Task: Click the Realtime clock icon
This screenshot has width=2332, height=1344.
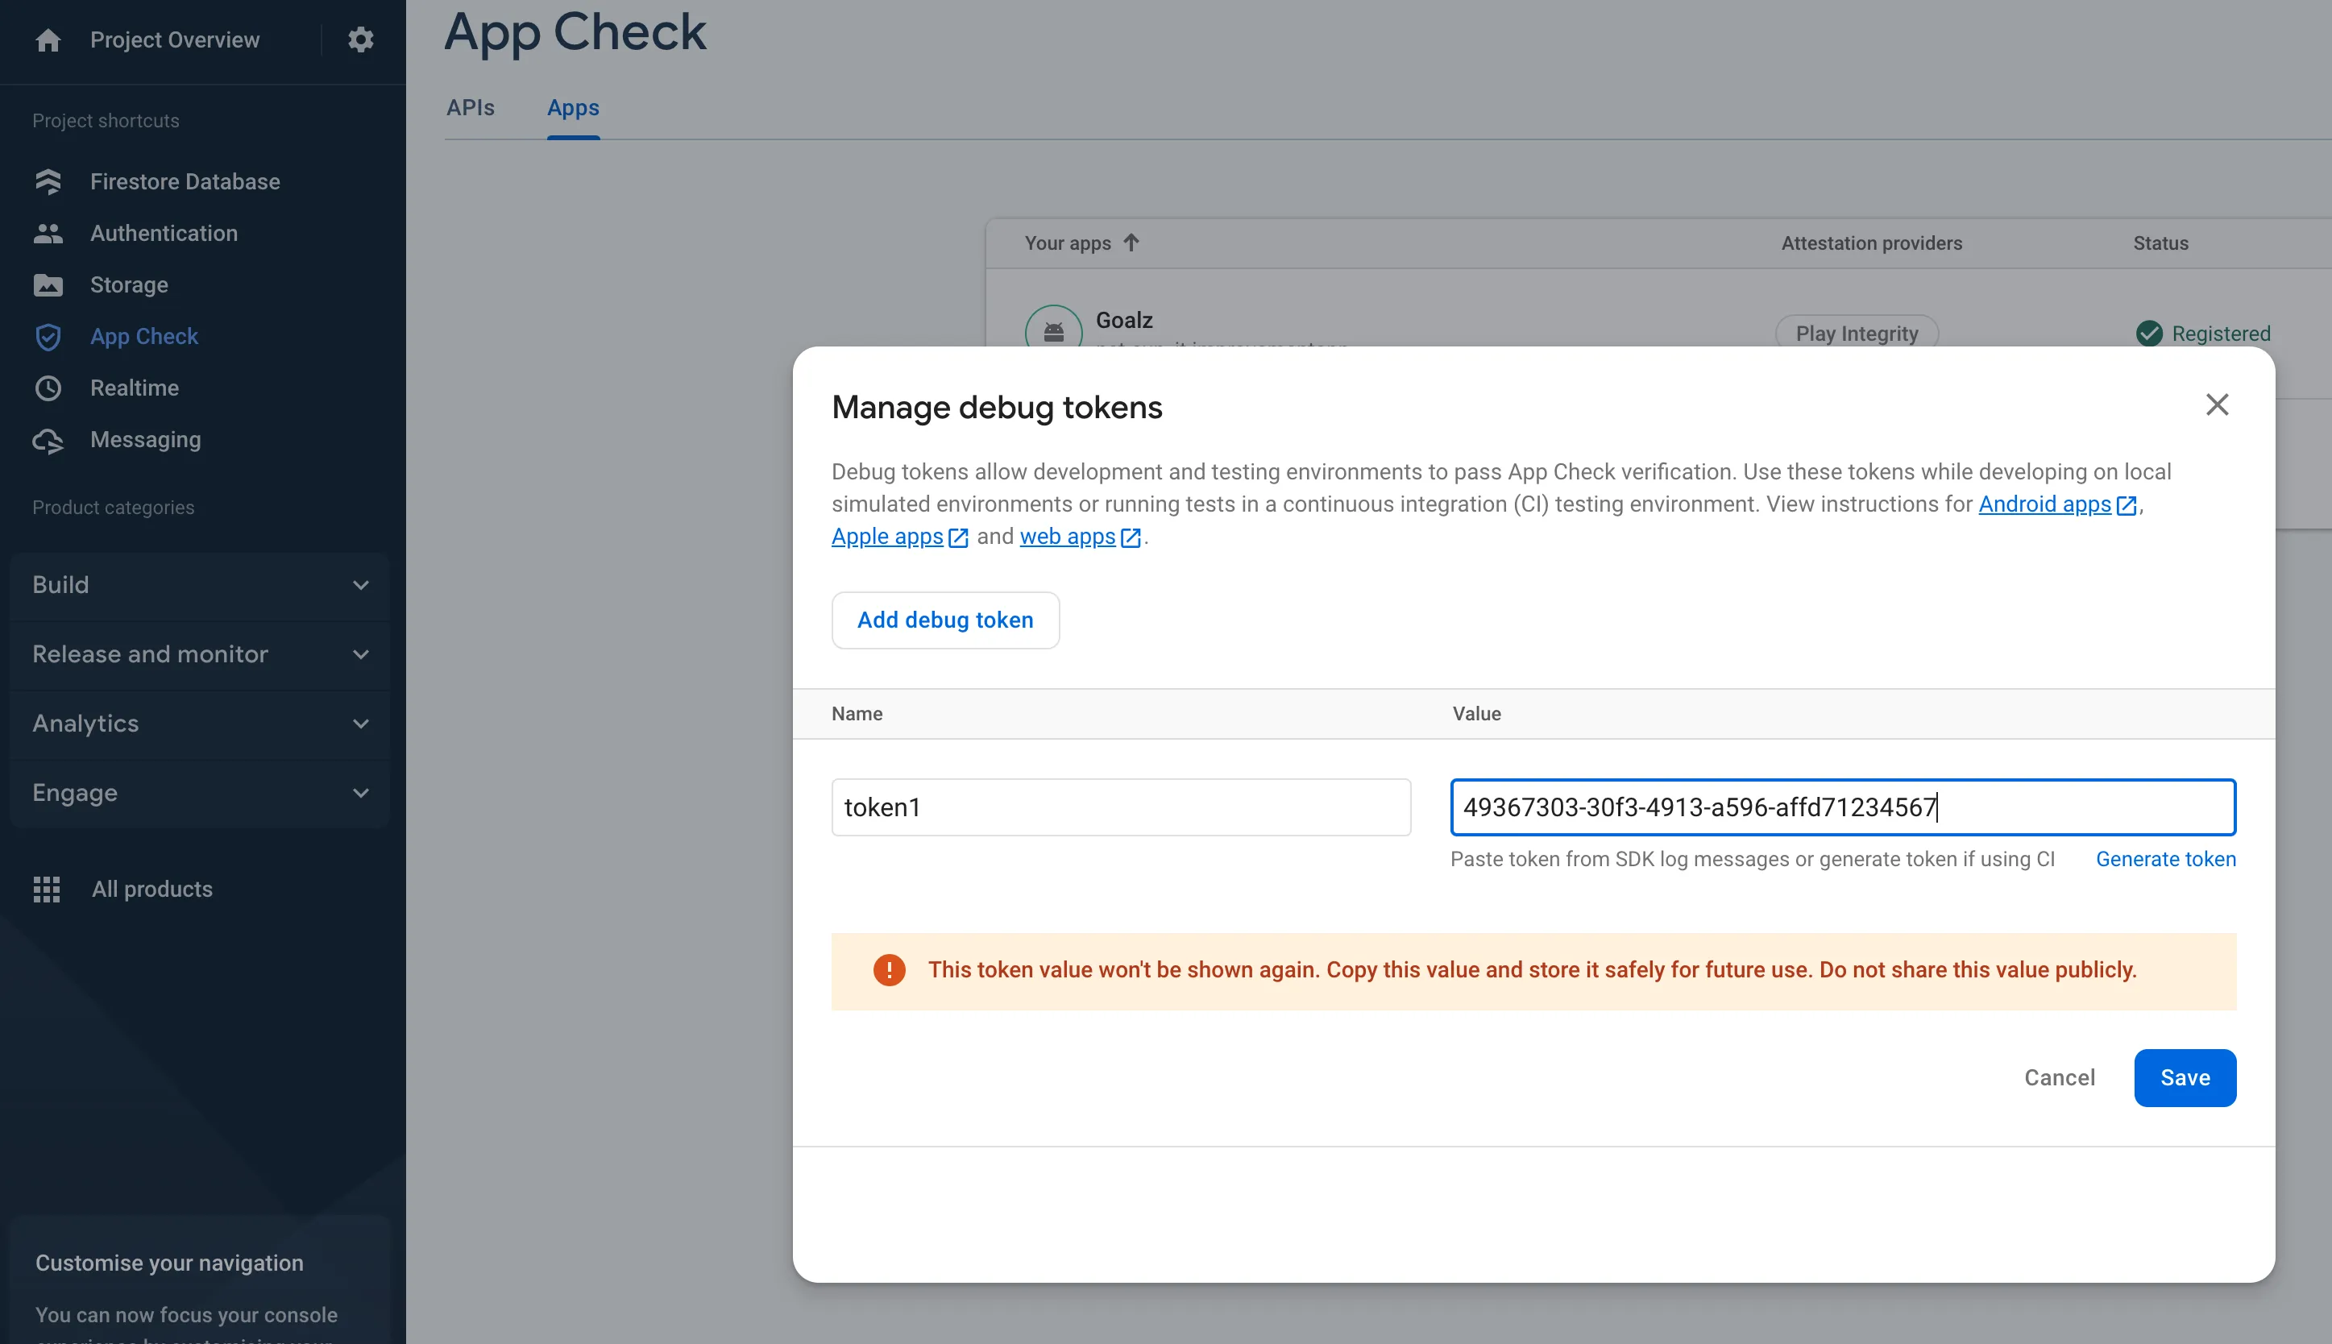Action: pyautogui.click(x=48, y=388)
